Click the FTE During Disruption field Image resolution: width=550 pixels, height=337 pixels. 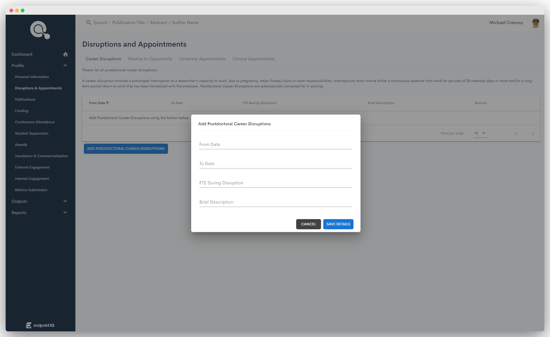tap(276, 183)
